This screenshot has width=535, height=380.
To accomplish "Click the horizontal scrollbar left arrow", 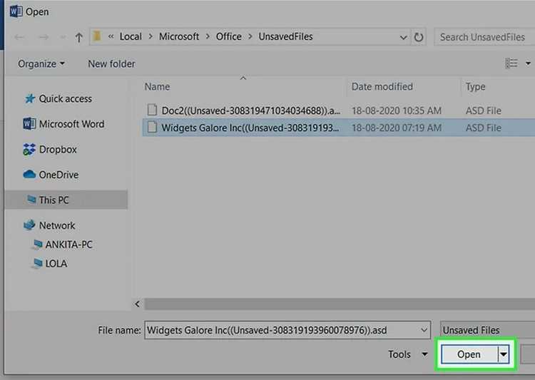I will [x=137, y=304].
